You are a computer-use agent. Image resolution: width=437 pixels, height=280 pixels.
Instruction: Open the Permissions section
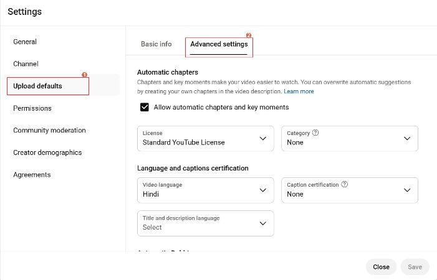coord(32,108)
